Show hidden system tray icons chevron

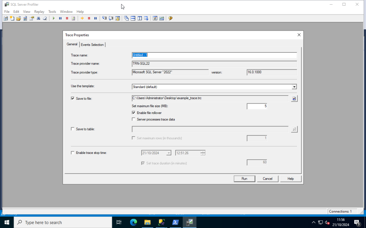(313, 223)
